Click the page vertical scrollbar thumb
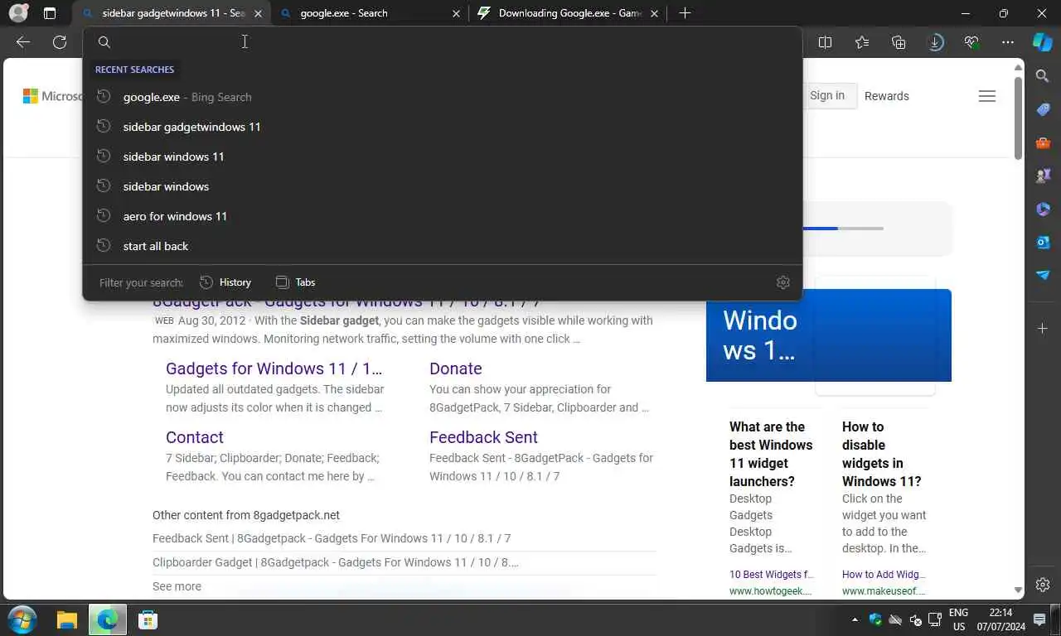1061x636 pixels. (1019, 118)
